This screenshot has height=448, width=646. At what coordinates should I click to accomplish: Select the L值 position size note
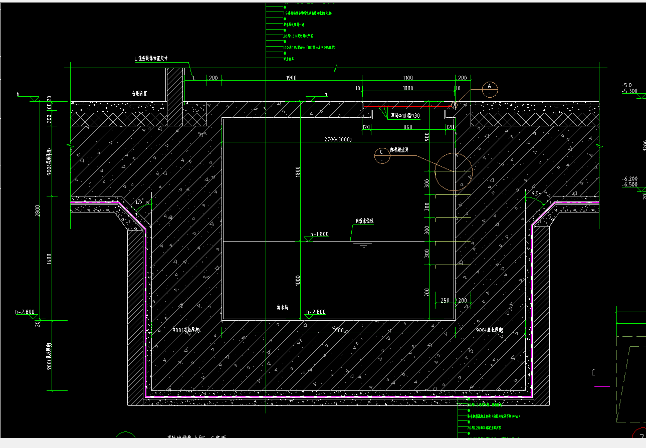coord(151,58)
